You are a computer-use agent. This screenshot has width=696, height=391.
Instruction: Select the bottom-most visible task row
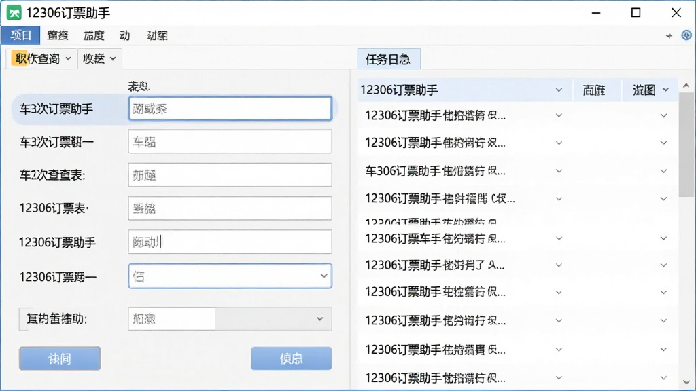517,378
